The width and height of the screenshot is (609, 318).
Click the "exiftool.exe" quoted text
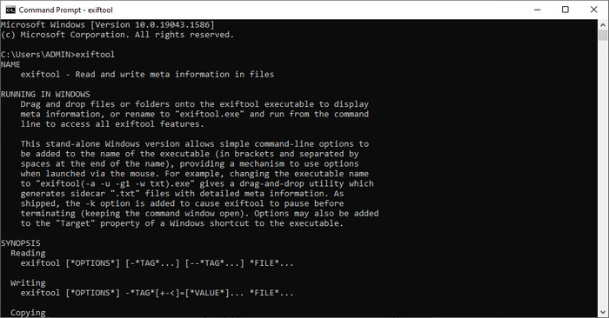coord(210,114)
